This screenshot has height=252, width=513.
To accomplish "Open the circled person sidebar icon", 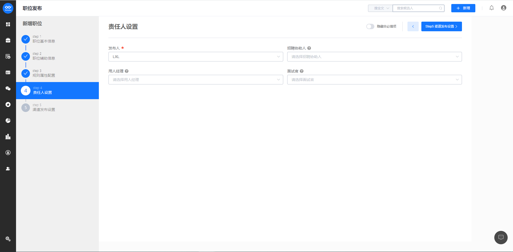I will point(8,153).
